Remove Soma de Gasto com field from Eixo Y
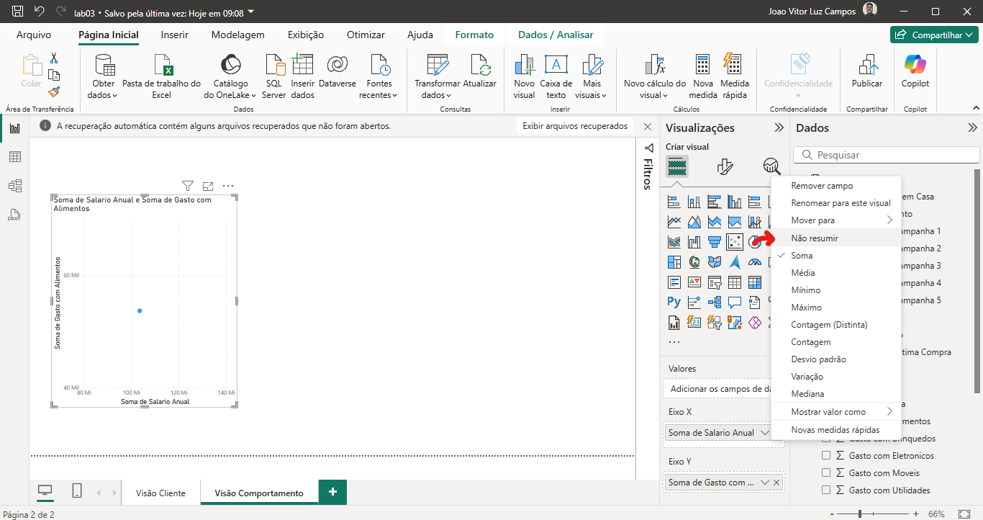This screenshot has height=520, width=983. click(776, 483)
